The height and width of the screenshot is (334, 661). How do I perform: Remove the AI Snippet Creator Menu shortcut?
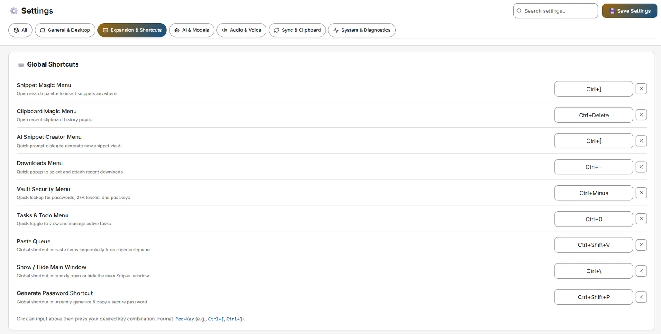tap(641, 141)
